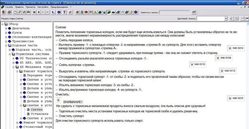Select the highlighted Снятие tree leaf
Viewport: 249px width, 129px height.
pos(36,110)
